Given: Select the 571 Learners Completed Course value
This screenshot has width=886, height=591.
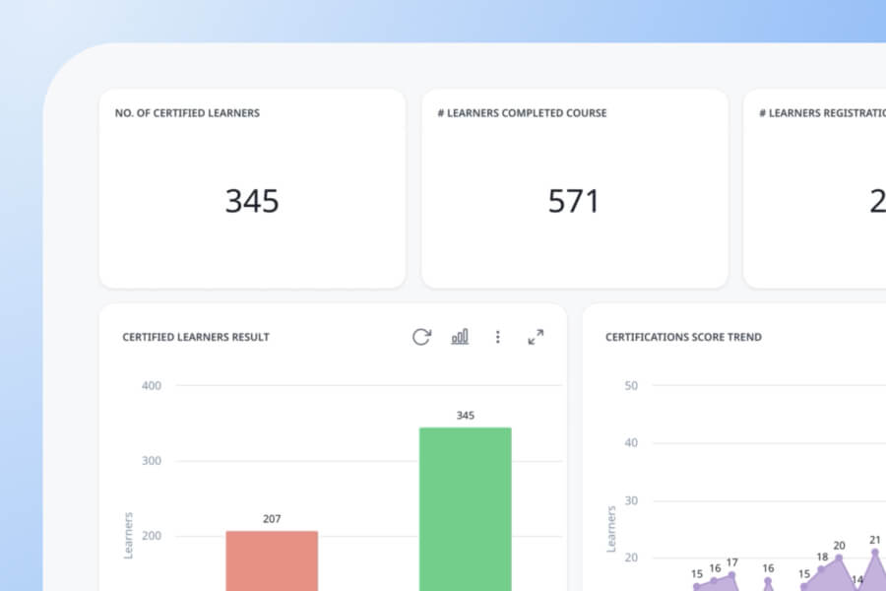Looking at the screenshot, I should coord(573,201).
